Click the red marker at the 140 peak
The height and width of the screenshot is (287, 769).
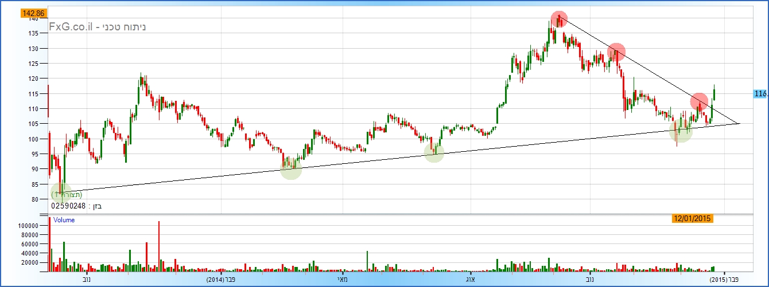point(559,19)
